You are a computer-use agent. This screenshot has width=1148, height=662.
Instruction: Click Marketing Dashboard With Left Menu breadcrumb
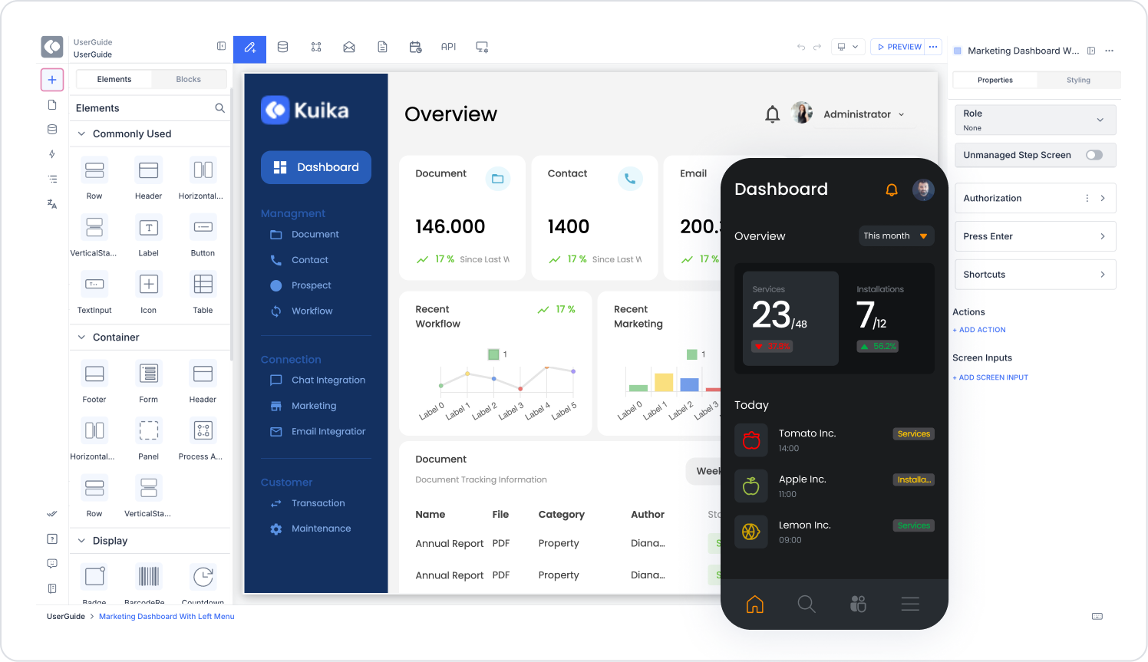point(167,617)
